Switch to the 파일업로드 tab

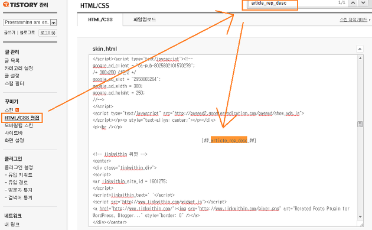145,20
